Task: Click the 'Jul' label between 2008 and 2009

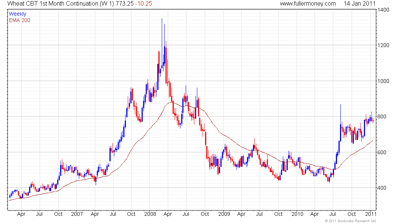Action: tap(186, 214)
